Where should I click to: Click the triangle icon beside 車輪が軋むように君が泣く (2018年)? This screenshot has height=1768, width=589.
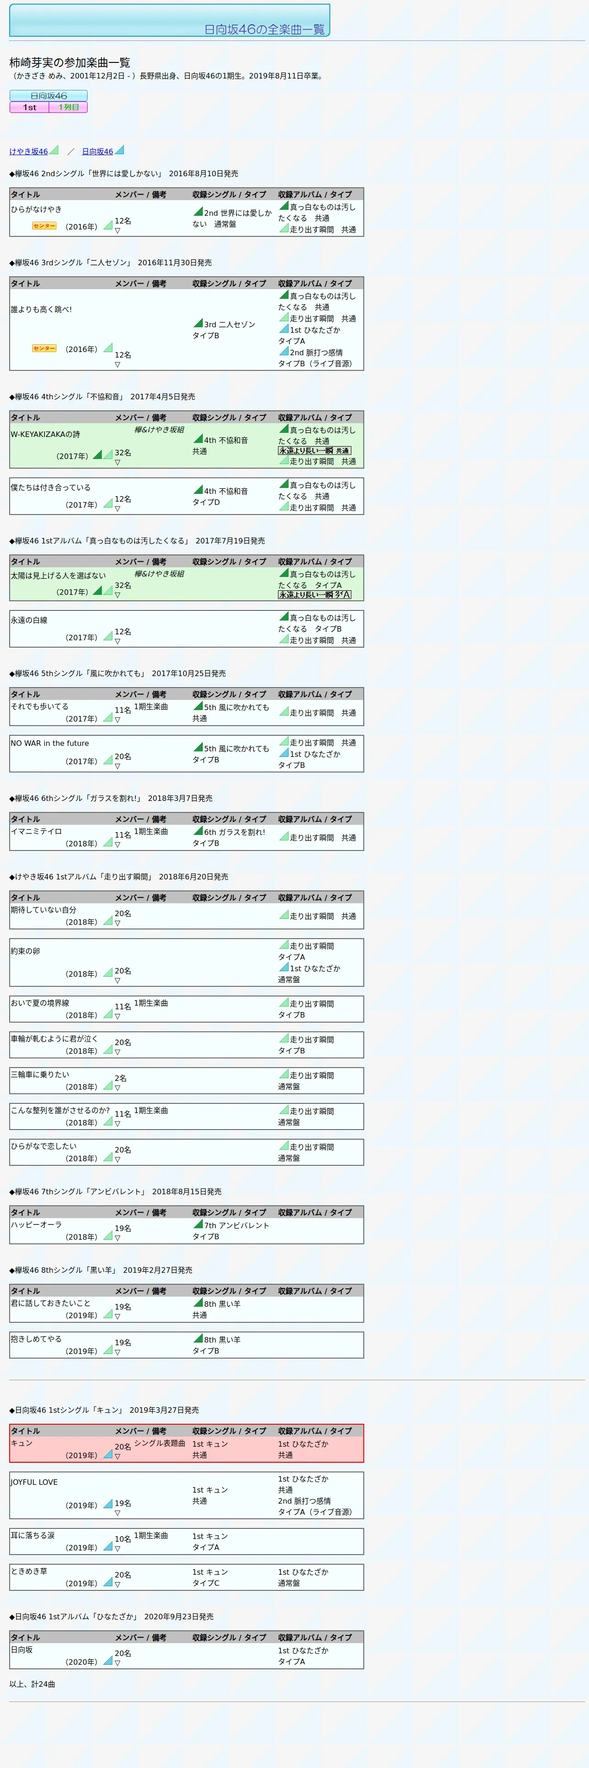[x=108, y=1049]
